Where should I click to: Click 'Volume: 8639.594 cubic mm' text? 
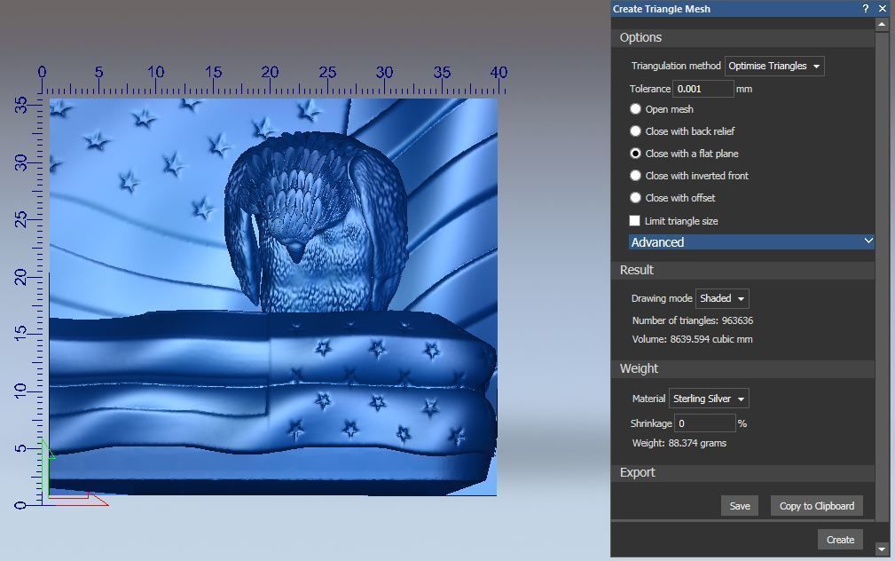(693, 339)
